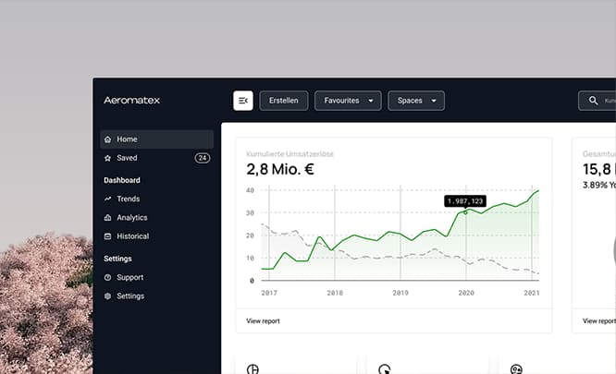The width and height of the screenshot is (616, 374).
Task: Open the Favourites dropdown
Action: [348, 101]
